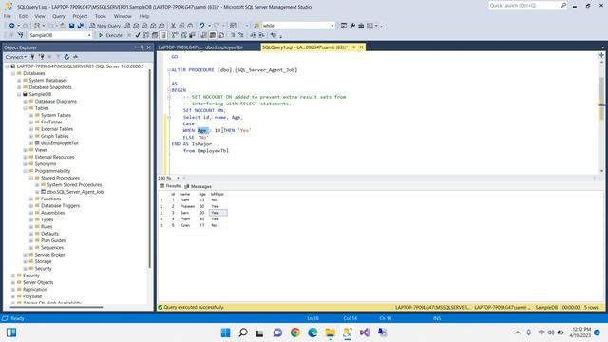Pin the Object Explorer panel

pyautogui.click(x=142, y=47)
